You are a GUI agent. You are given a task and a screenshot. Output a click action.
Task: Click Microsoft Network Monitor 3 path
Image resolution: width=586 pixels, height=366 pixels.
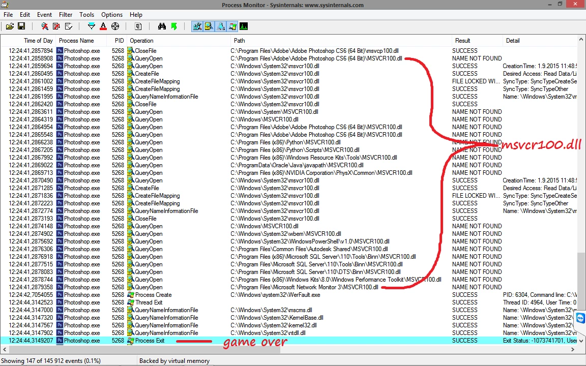(304, 287)
